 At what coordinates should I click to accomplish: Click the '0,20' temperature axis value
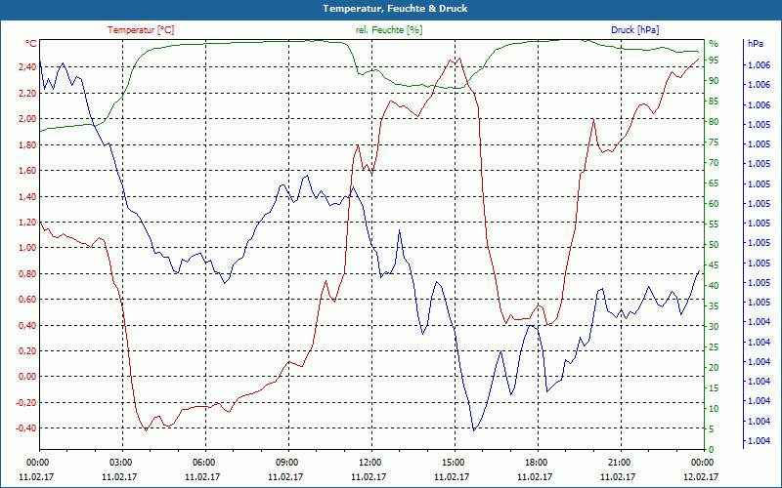pos(27,351)
